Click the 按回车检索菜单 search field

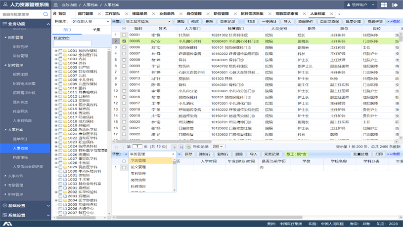[x=22, y=14]
